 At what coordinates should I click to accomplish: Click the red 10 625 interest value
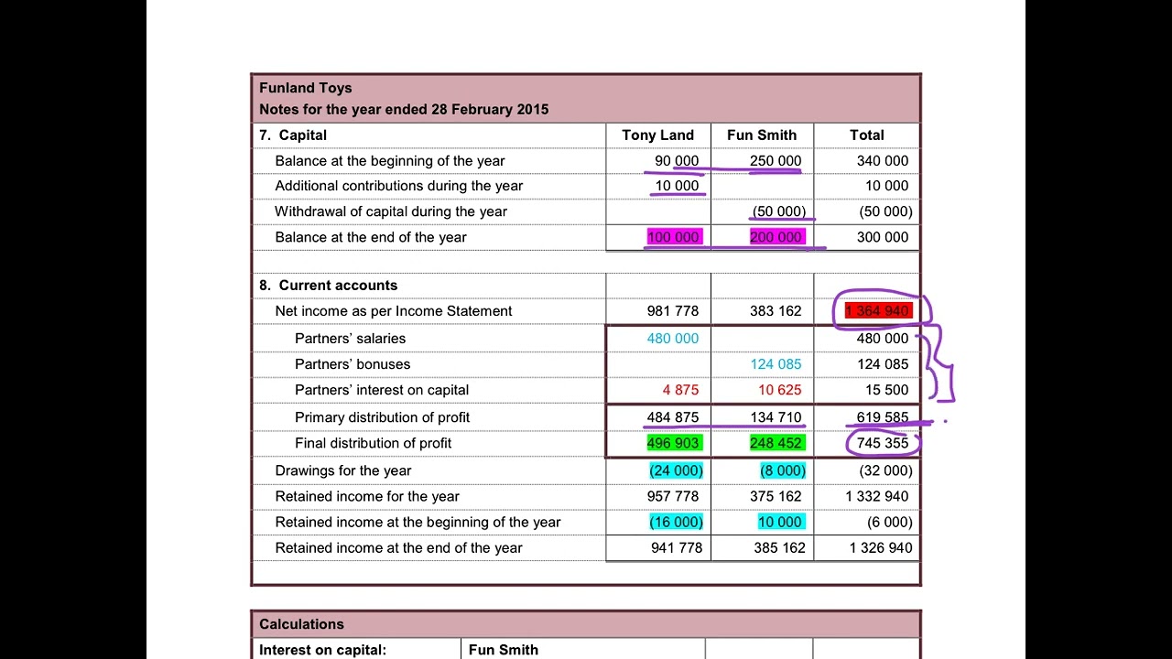coord(779,390)
